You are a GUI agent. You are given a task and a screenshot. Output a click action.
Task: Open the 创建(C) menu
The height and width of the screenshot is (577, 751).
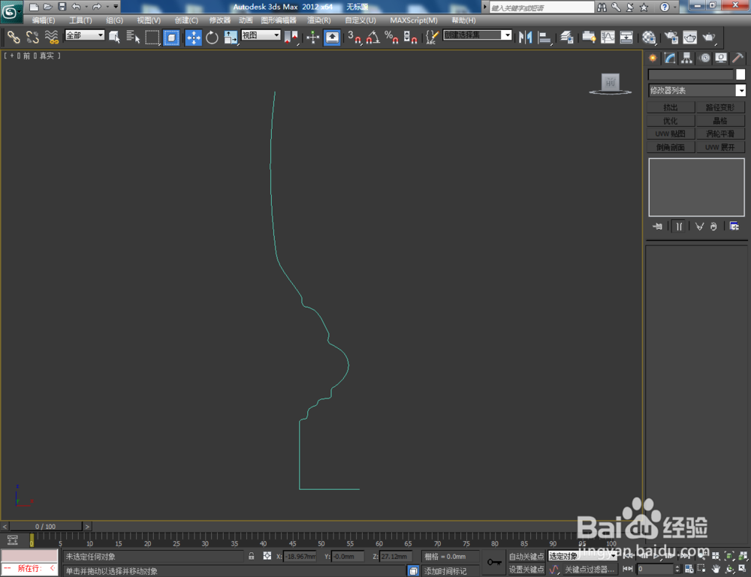186,20
